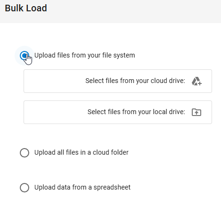Open the cloud drive file picker box
This screenshot has width=221, height=199.
coord(118,81)
